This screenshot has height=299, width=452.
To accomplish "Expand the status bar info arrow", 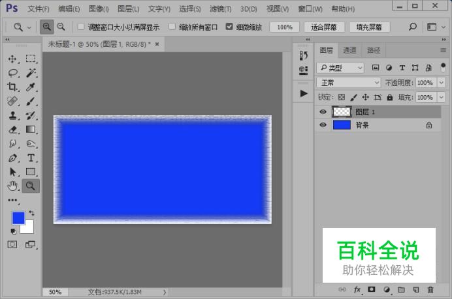I will tap(165, 292).
